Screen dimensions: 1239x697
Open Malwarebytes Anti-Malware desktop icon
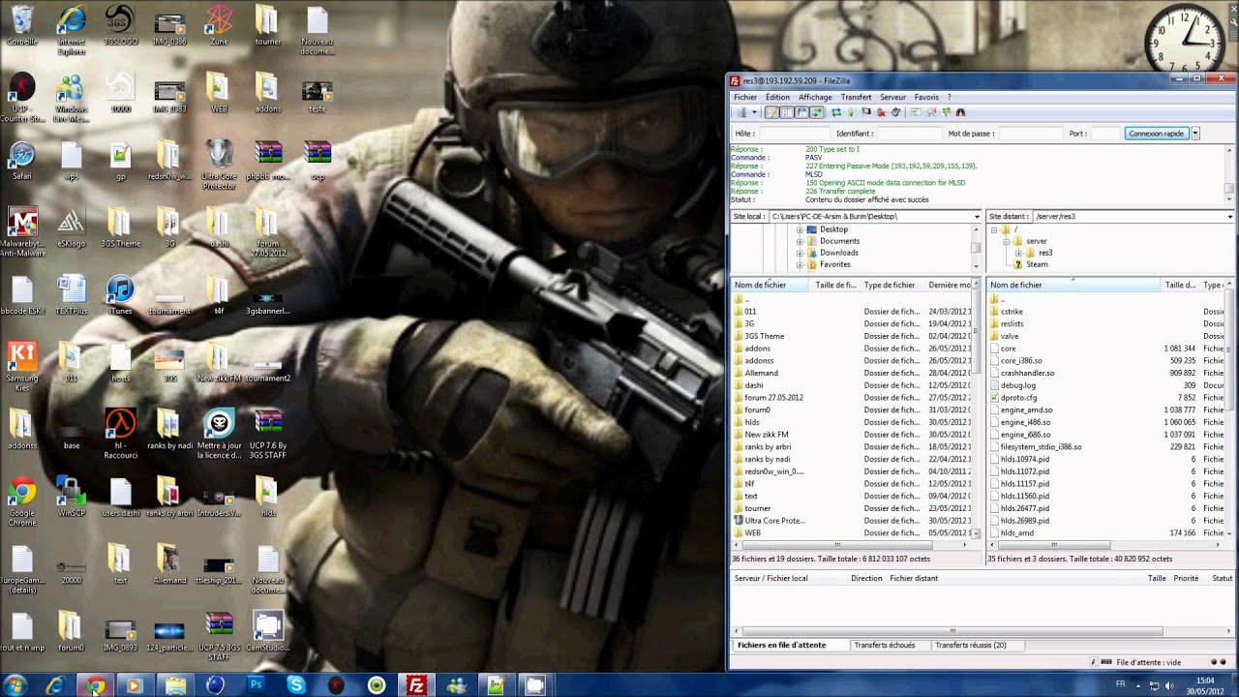21,232
